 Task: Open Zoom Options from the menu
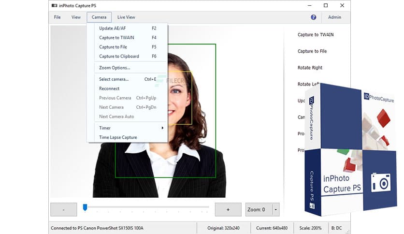pyautogui.click(x=115, y=68)
